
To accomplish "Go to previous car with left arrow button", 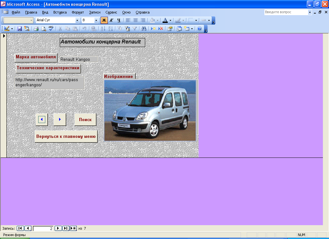I will point(41,119).
